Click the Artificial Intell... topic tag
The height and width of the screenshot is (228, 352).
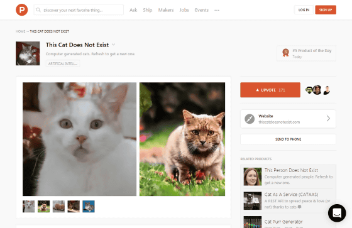tap(63, 63)
